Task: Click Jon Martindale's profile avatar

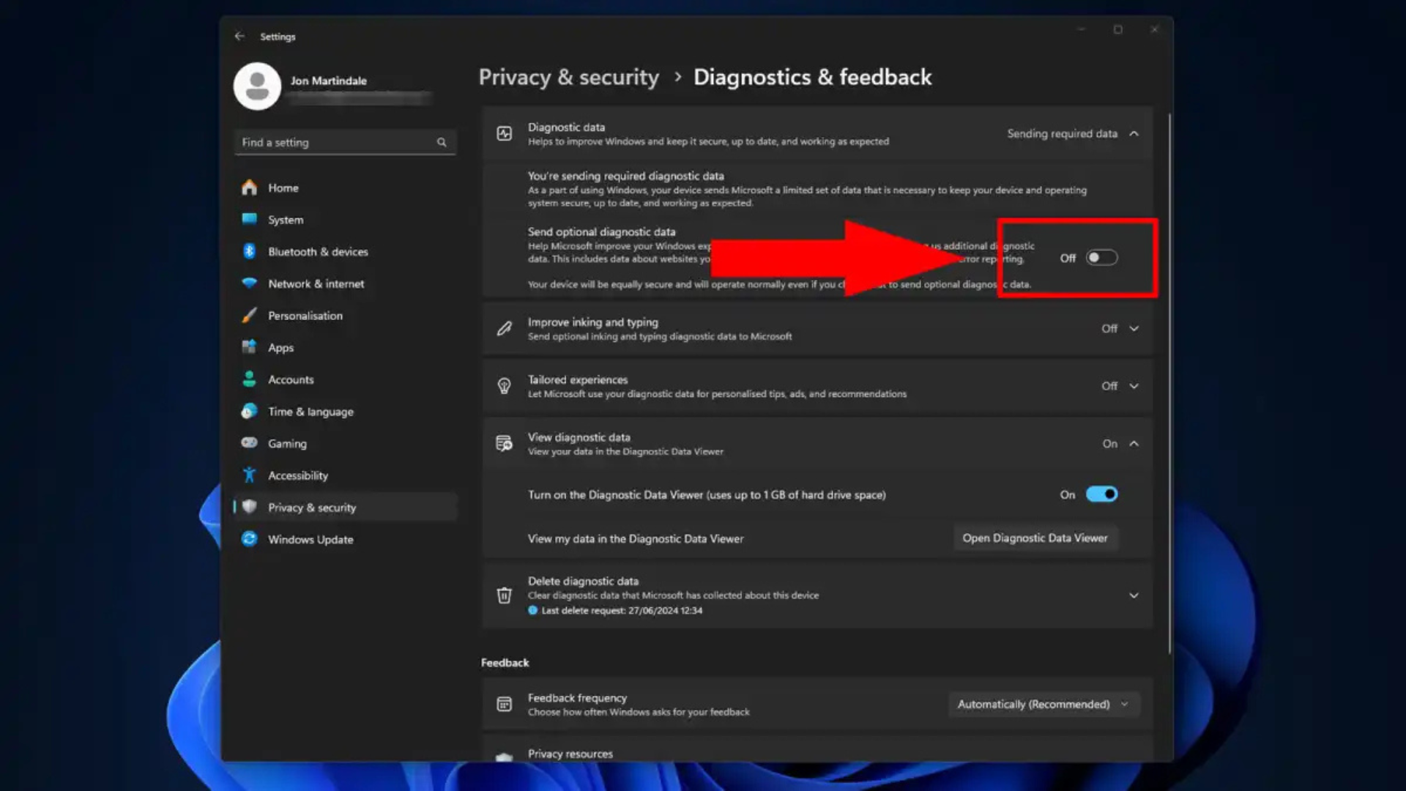Action: pyautogui.click(x=257, y=86)
